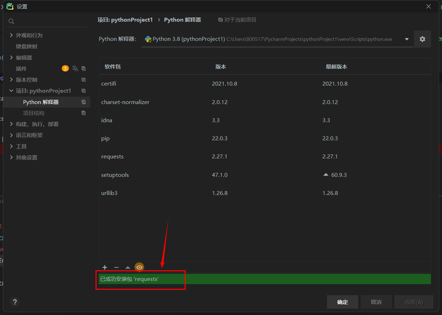Expand 构建、执行、部署 section
The width and height of the screenshot is (442, 315).
click(x=11, y=124)
